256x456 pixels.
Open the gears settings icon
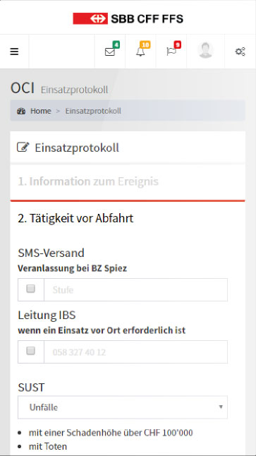pos(240,52)
